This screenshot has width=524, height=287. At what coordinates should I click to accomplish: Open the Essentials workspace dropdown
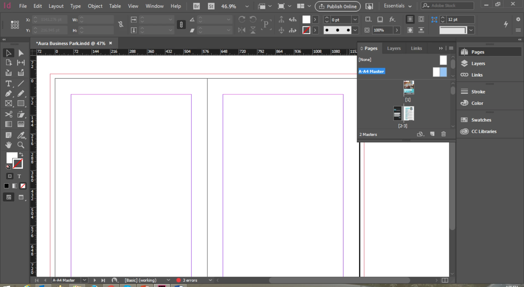point(398,6)
